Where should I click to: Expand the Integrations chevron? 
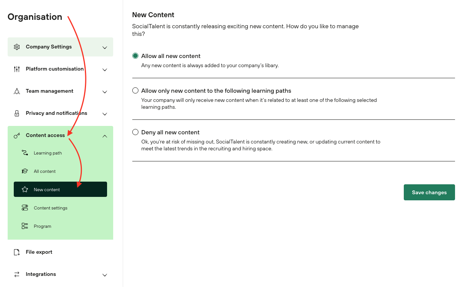click(105, 275)
